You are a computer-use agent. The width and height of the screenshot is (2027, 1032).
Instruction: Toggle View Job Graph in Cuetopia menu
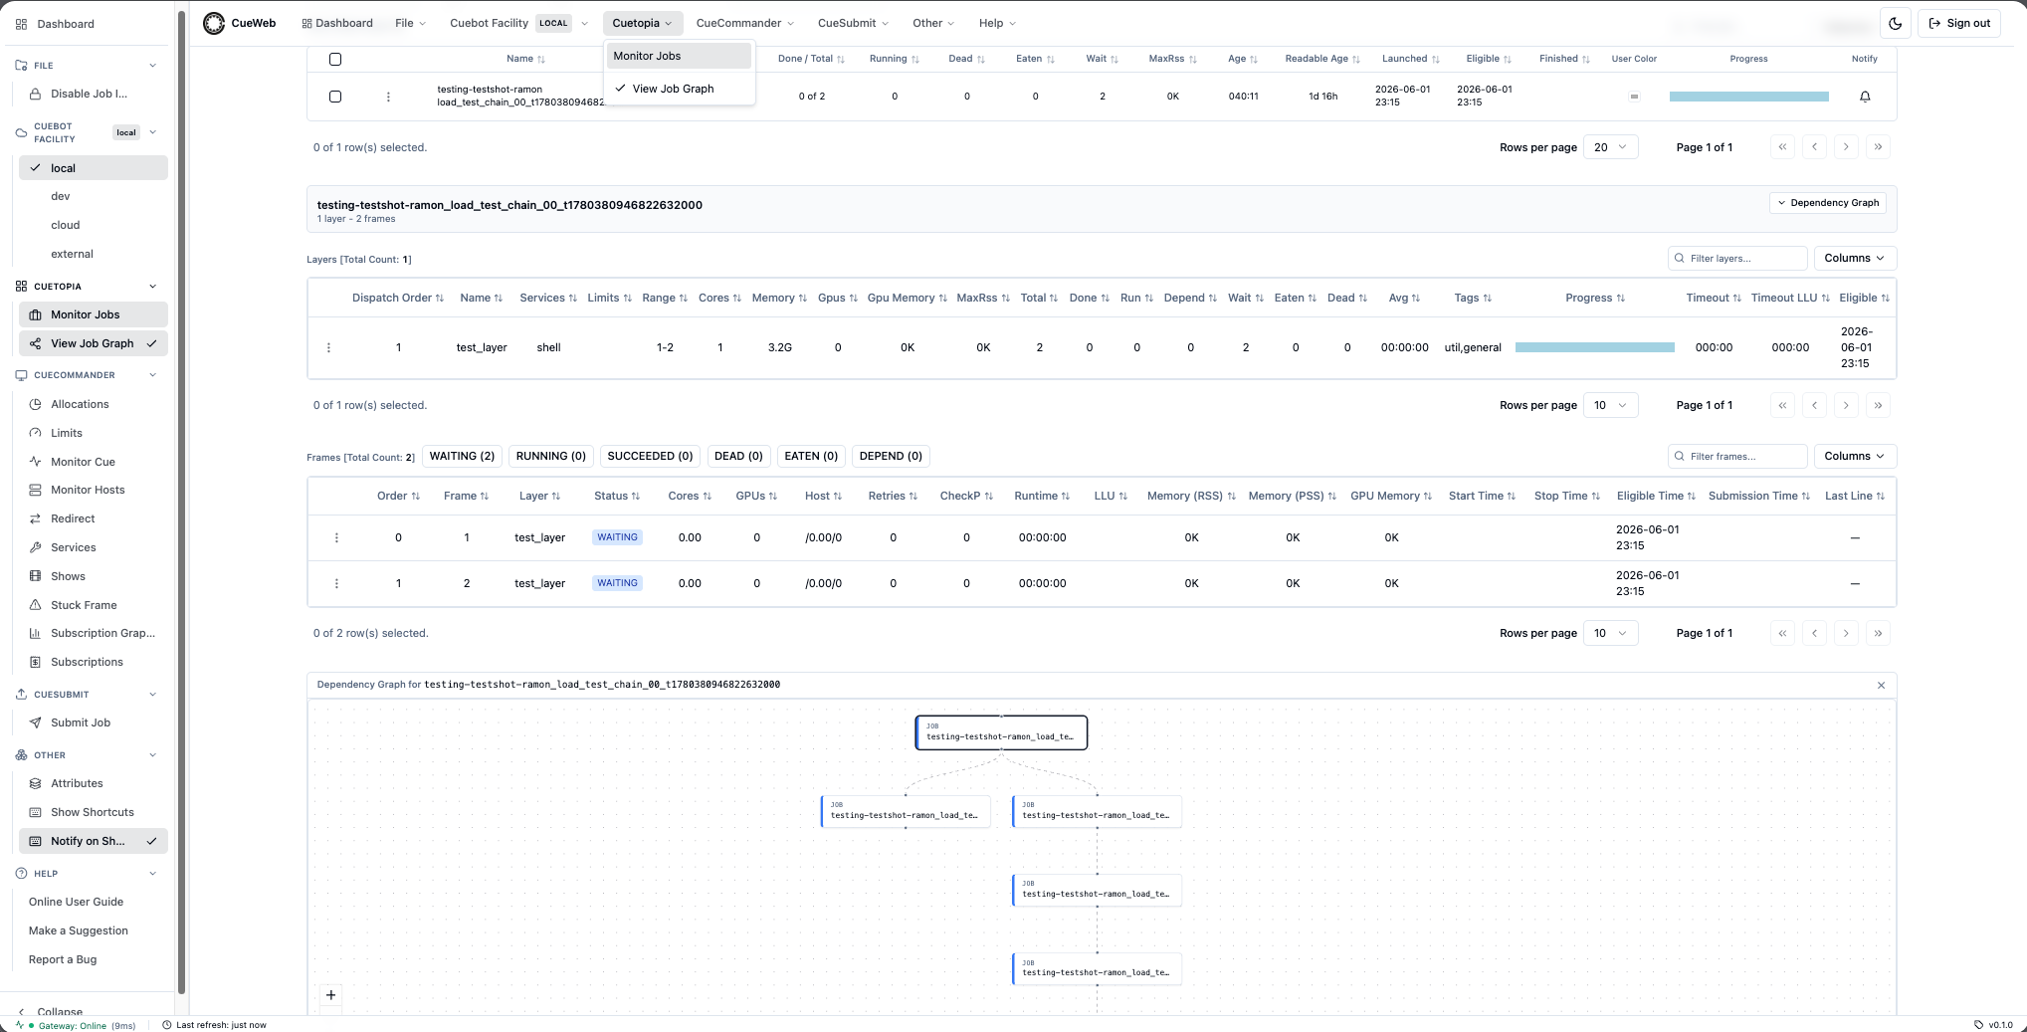(680, 89)
